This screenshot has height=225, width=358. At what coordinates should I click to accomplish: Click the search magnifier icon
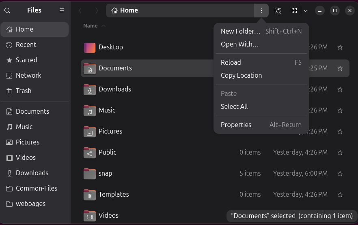point(7,11)
